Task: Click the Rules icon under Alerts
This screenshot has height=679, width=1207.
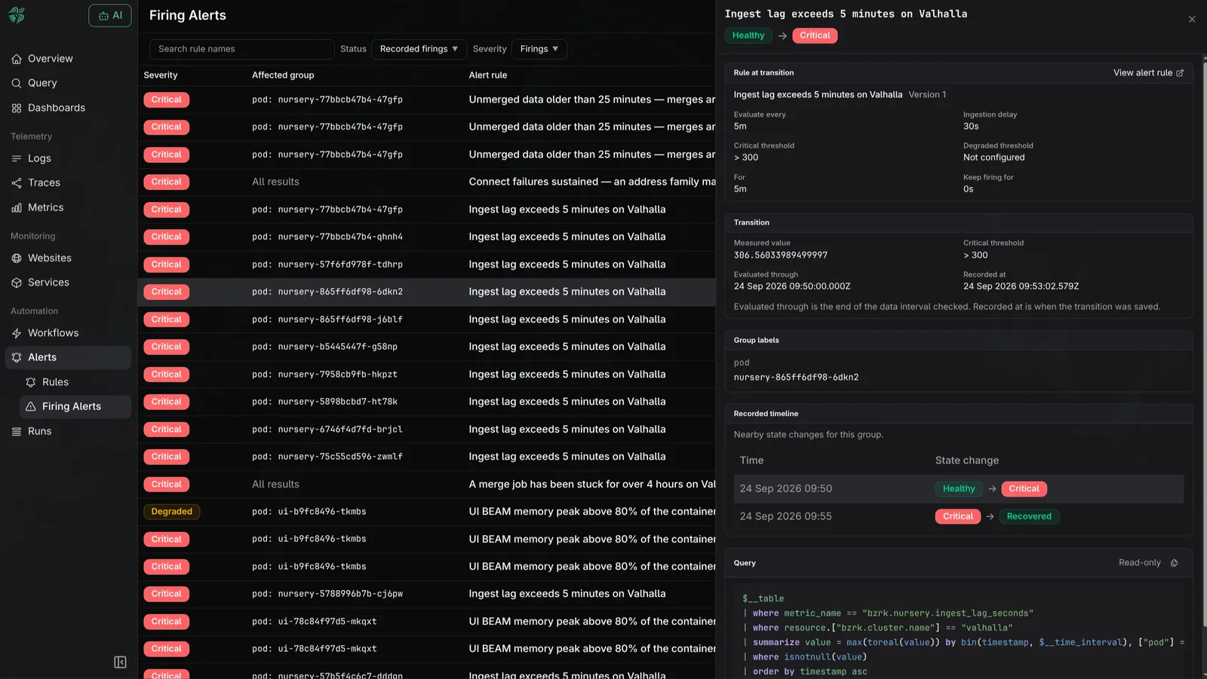Action: click(31, 382)
